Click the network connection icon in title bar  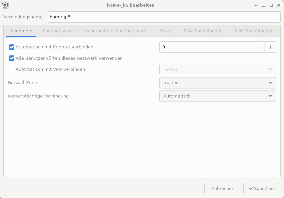pyautogui.click(x=5, y=5)
